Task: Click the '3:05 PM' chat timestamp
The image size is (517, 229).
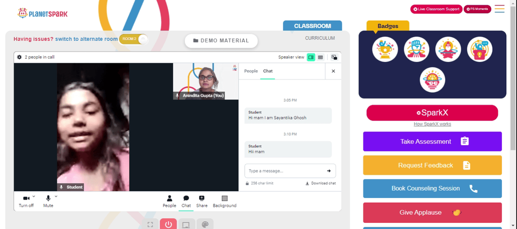Action: tap(290, 100)
